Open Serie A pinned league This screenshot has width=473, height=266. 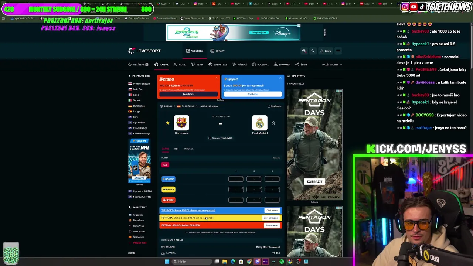tap(135, 100)
